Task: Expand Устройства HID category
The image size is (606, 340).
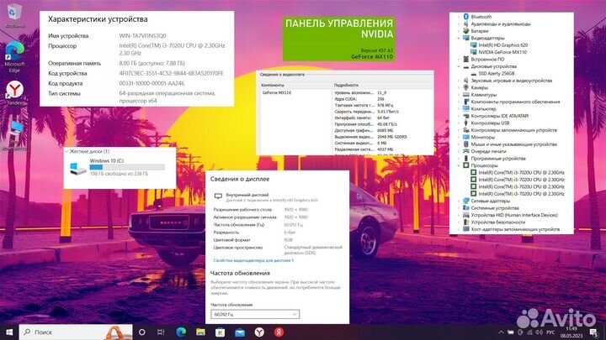Action: [x=459, y=215]
